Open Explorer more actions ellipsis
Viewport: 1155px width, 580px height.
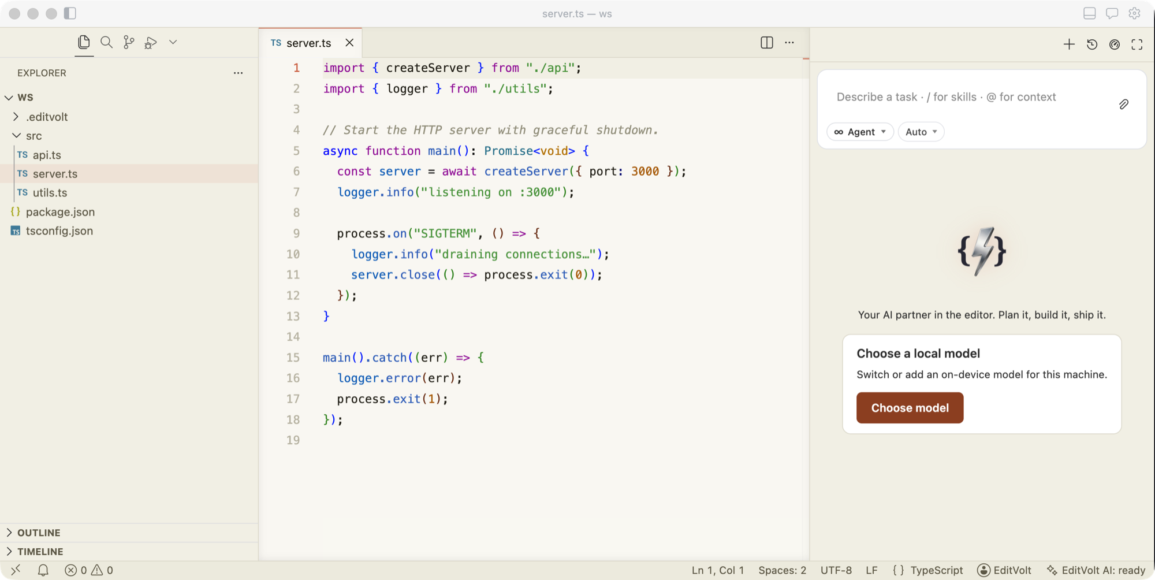[x=238, y=73]
